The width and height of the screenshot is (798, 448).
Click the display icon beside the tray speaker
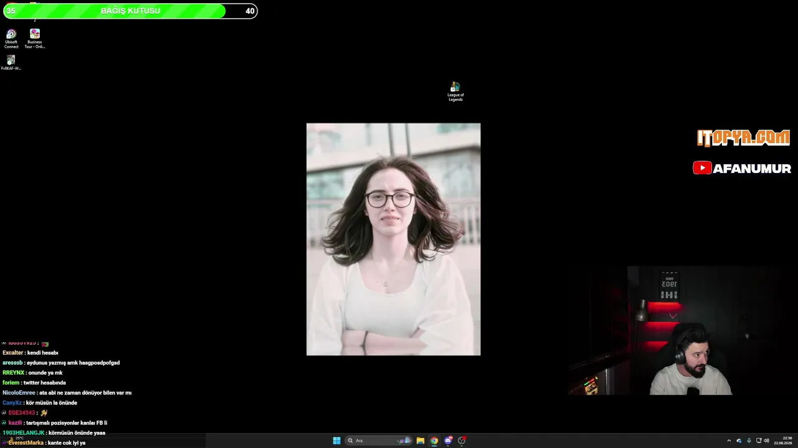(757, 441)
